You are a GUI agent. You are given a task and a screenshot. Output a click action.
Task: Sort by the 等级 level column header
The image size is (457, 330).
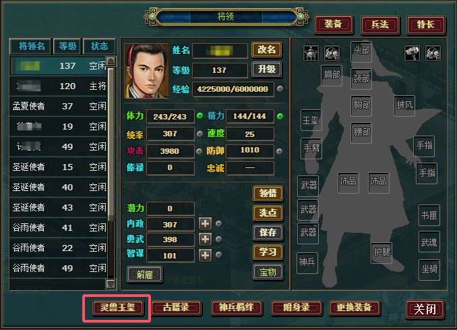tap(67, 46)
